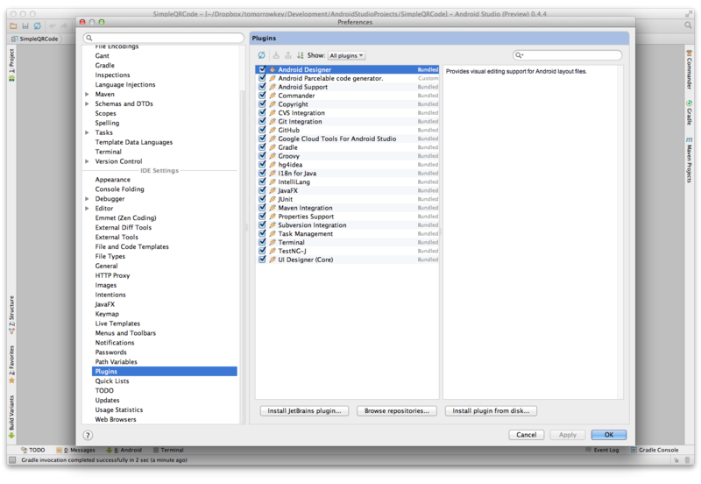
Task: Open the Event Log tab
Action: (602, 450)
